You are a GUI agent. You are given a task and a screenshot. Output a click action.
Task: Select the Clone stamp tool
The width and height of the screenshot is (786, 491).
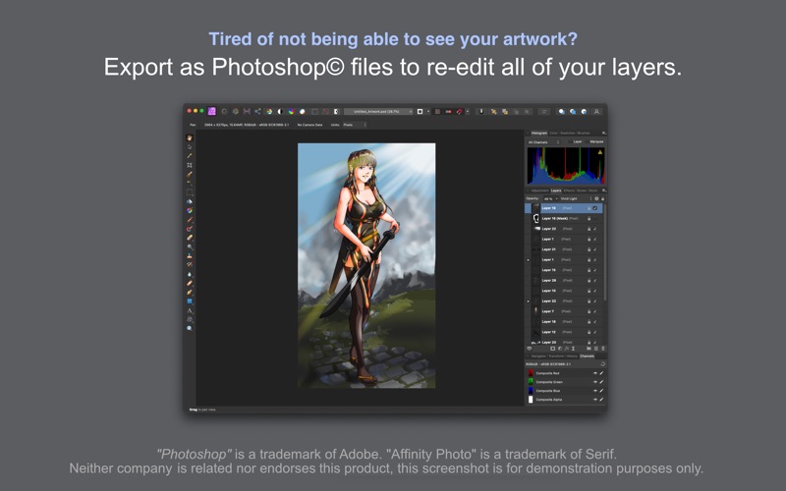pyautogui.click(x=190, y=255)
